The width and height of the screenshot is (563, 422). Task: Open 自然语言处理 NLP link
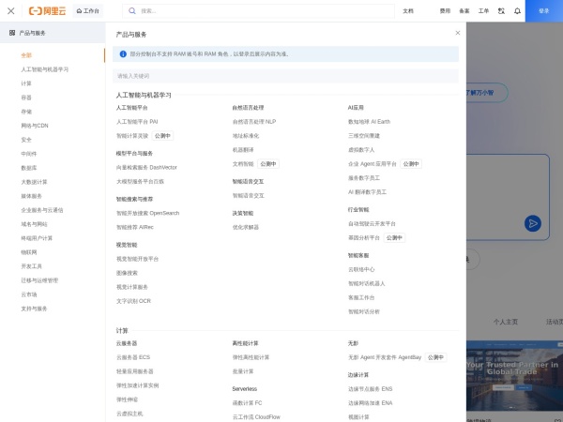(254, 122)
